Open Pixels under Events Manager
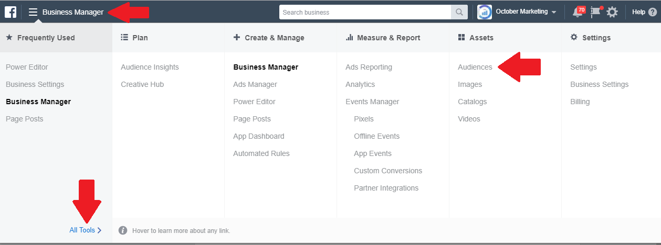Image resolution: width=661 pixels, height=245 pixels. pyautogui.click(x=364, y=119)
